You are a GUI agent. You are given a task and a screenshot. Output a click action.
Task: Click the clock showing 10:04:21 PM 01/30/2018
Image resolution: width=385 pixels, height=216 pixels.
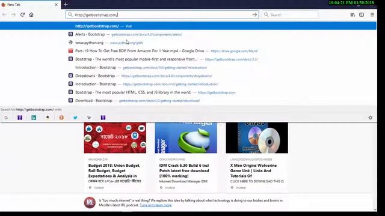click(351, 2)
